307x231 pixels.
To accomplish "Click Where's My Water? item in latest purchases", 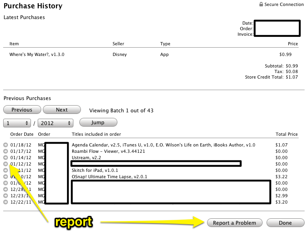I will click(37, 54).
